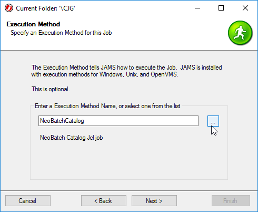Click the green running man icon
This screenshot has height=212, width=258.
click(x=240, y=33)
